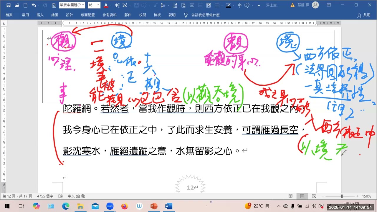Switch to the 校閱 ribbon tab
Viewport: 377px width, 212px height.
pos(143,15)
